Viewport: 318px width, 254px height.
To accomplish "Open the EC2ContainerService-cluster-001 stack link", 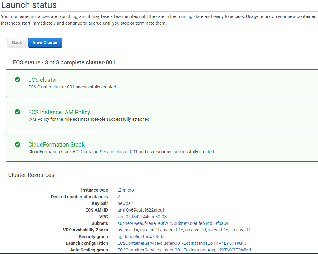I will tap(105, 152).
